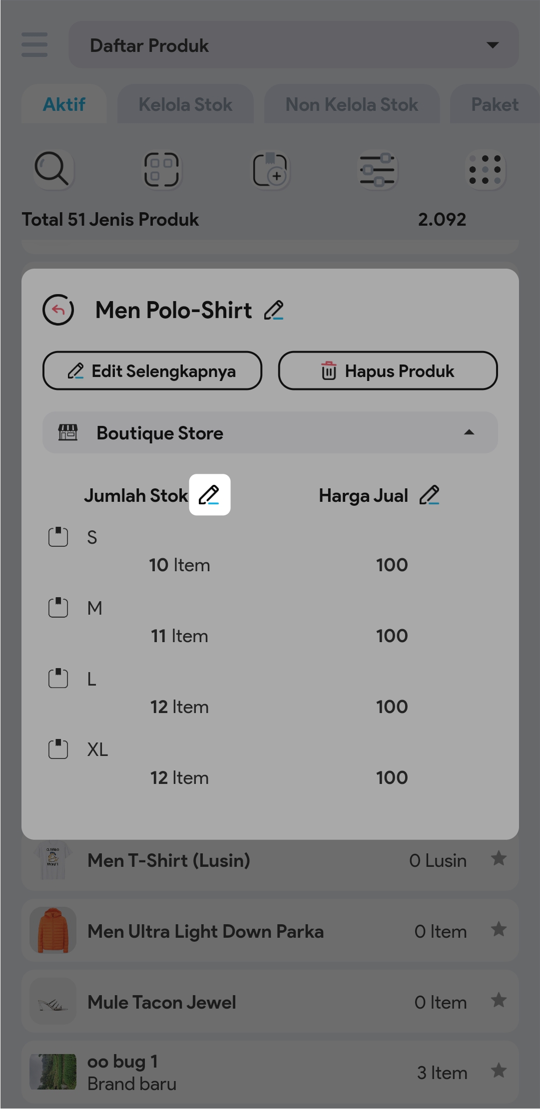Open the hamburger menu
The height and width of the screenshot is (1109, 540).
pyautogui.click(x=34, y=45)
